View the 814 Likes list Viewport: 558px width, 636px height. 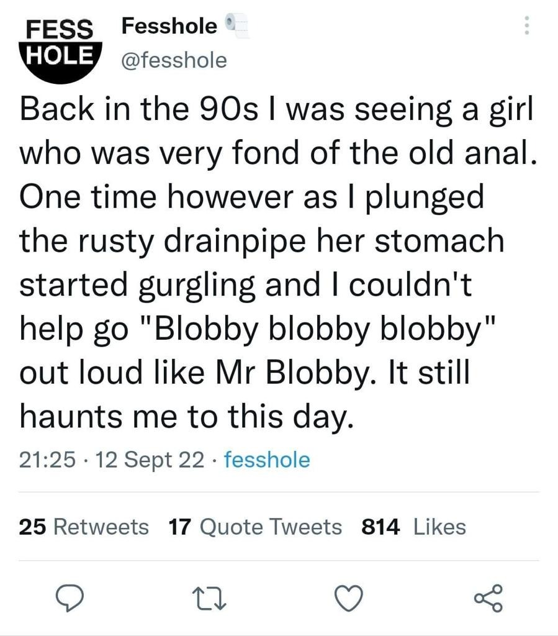[x=413, y=527]
